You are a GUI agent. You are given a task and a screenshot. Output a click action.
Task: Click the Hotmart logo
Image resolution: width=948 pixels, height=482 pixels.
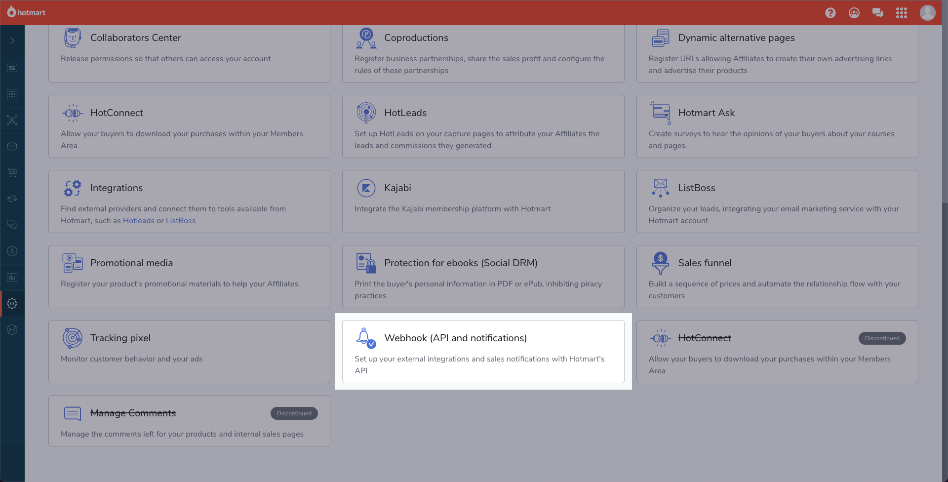[x=26, y=12]
